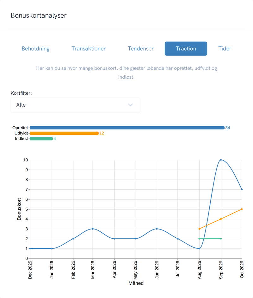Click the orange Oct 2026 data point

tap(242, 209)
